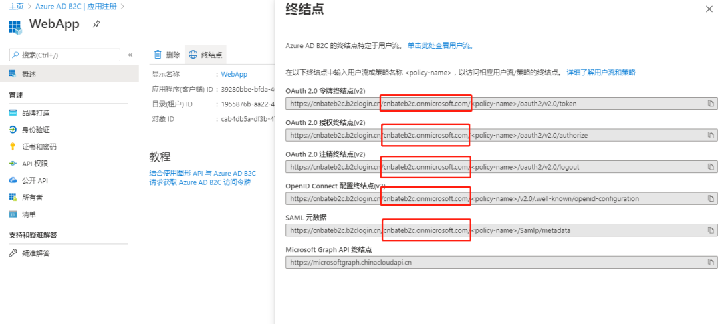722x324 pixels.
Task: Copy the Microsoft Graph API endpoint URL
Action: tap(711, 263)
